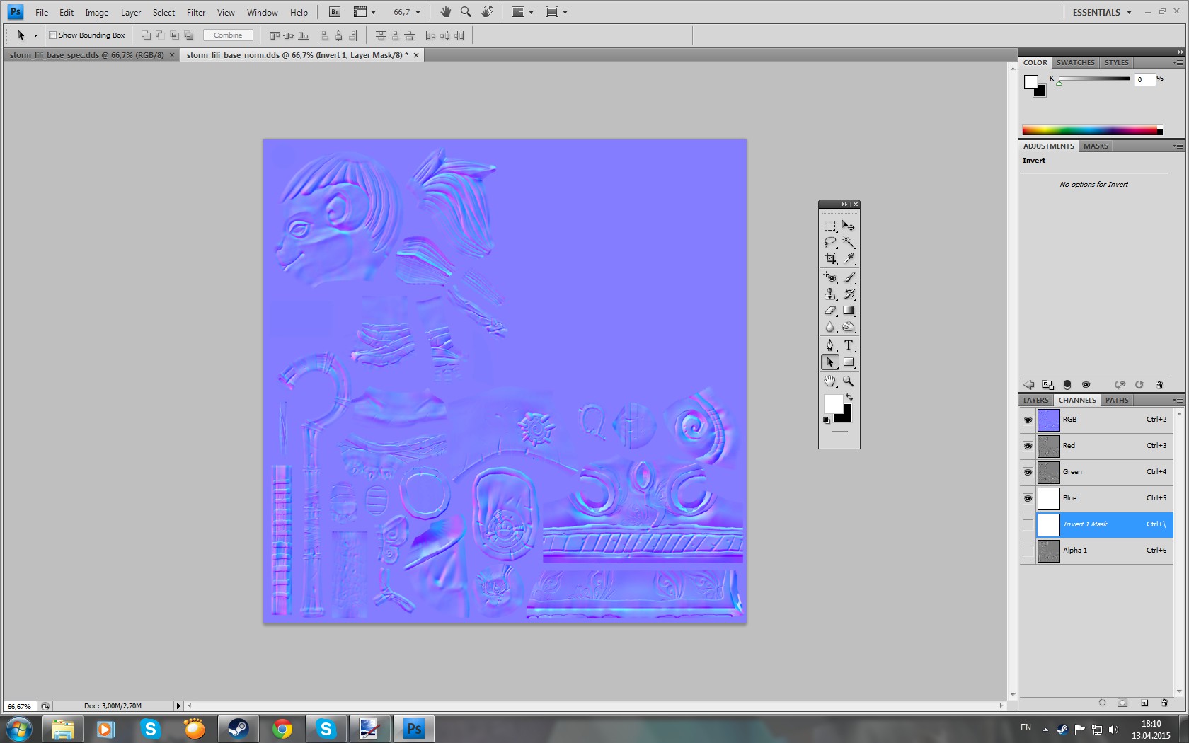1189x743 pixels.
Task: Select the Eyedropper tool
Action: point(849,259)
